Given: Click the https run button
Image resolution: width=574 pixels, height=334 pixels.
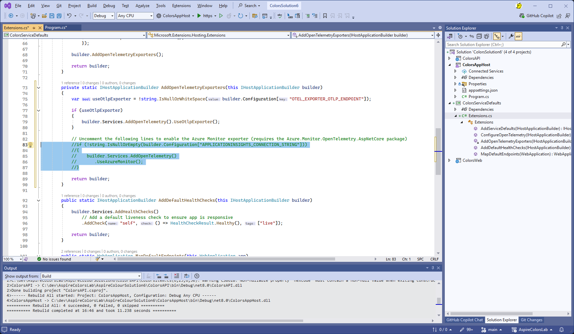Looking at the screenshot, I should click(205, 16).
